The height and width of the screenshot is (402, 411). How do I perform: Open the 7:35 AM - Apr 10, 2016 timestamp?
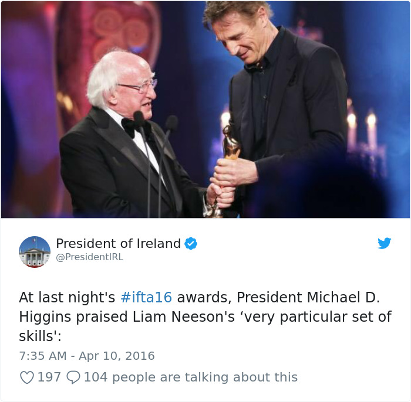click(x=87, y=356)
